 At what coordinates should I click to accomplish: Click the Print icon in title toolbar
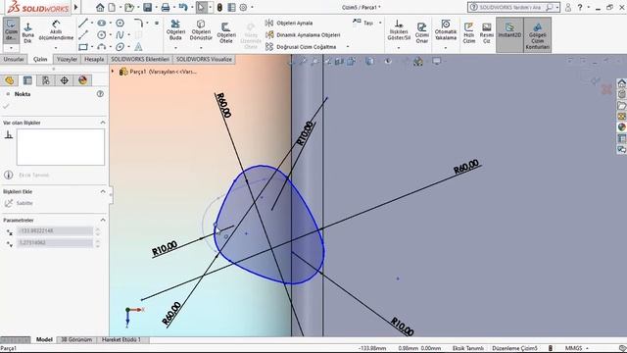[166, 7]
